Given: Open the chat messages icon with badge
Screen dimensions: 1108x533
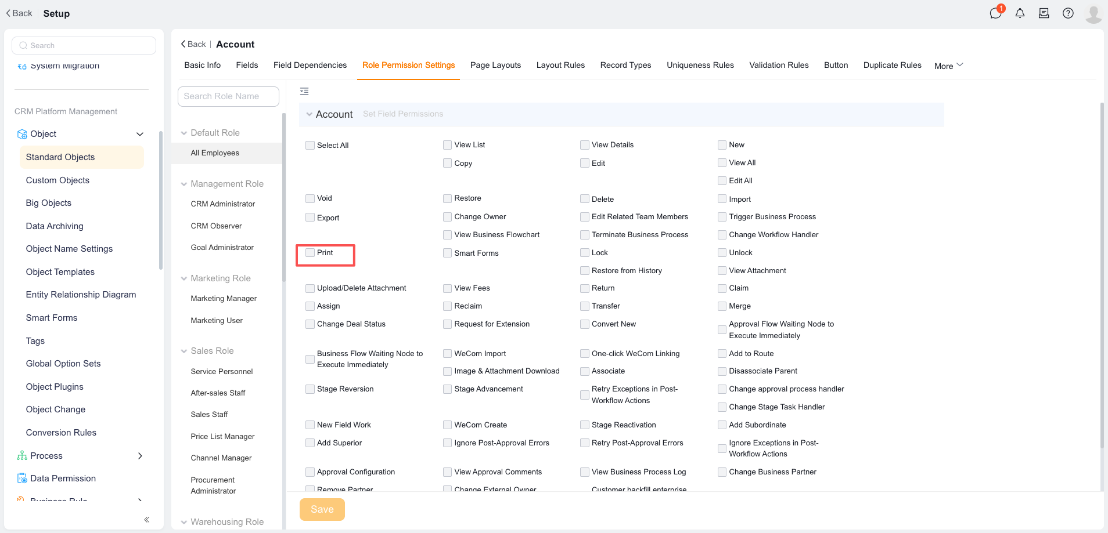Looking at the screenshot, I should pos(996,13).
